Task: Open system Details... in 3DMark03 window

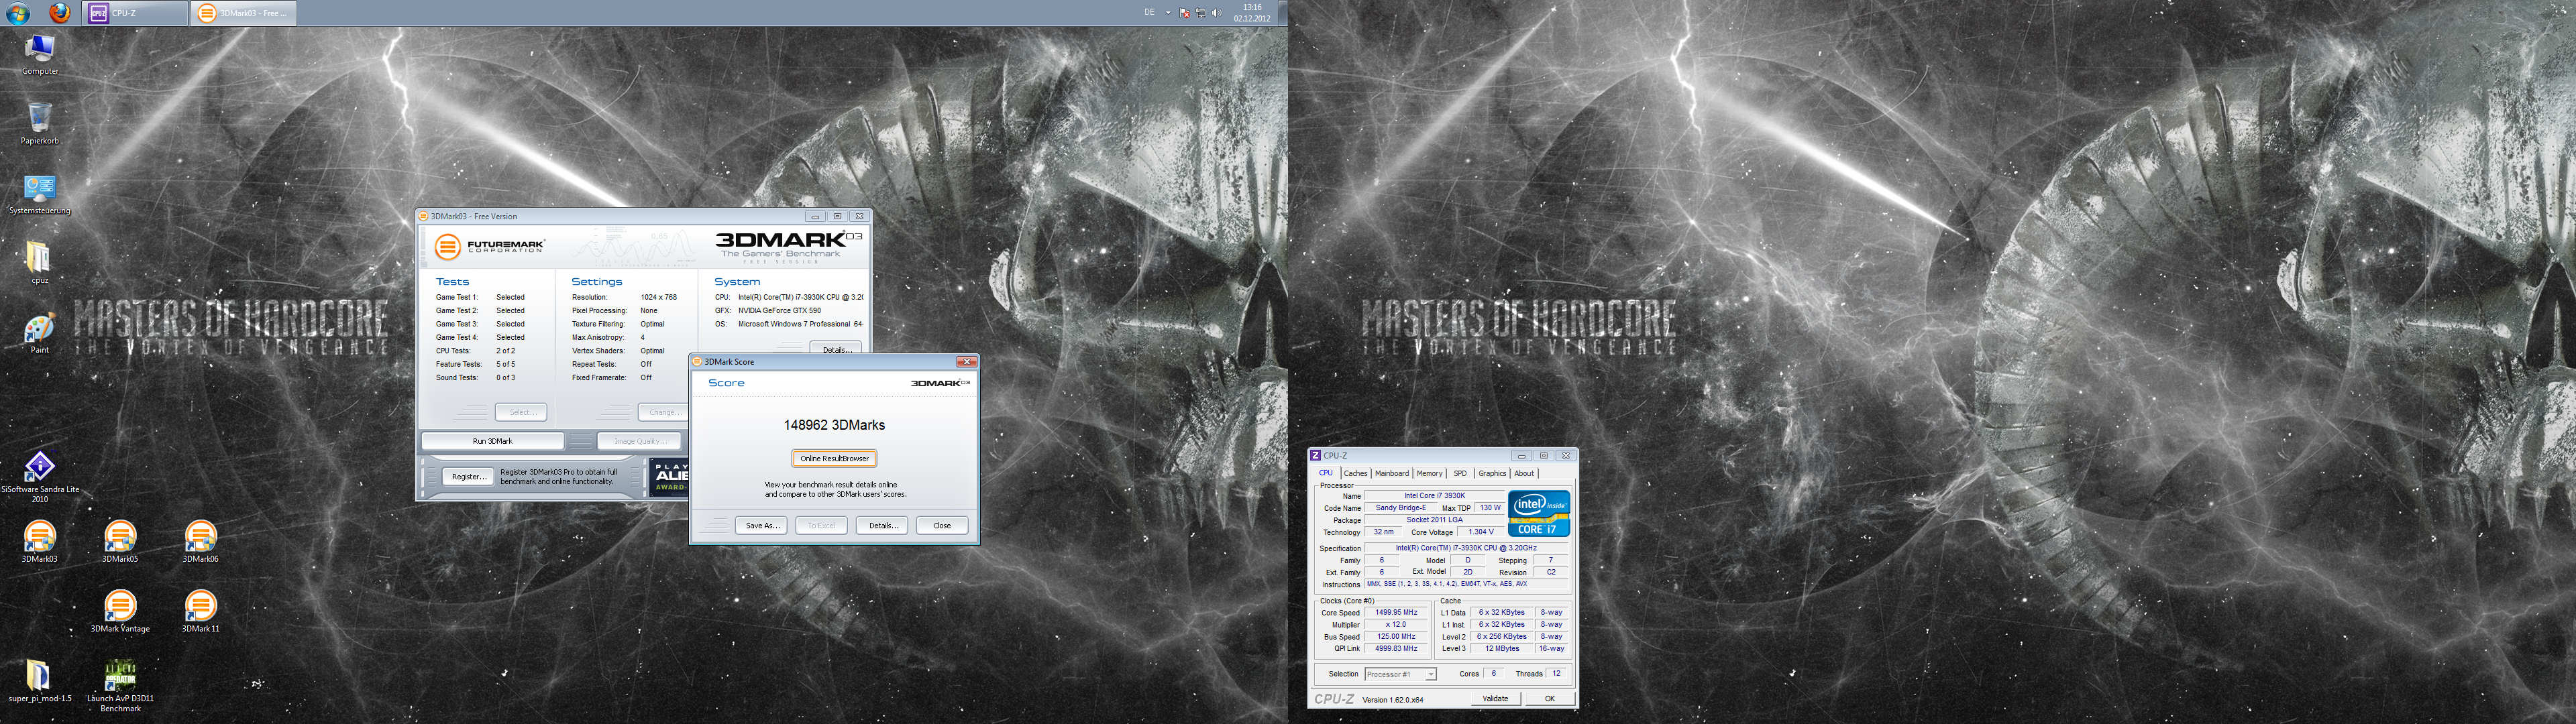Action: pos(835,348)
